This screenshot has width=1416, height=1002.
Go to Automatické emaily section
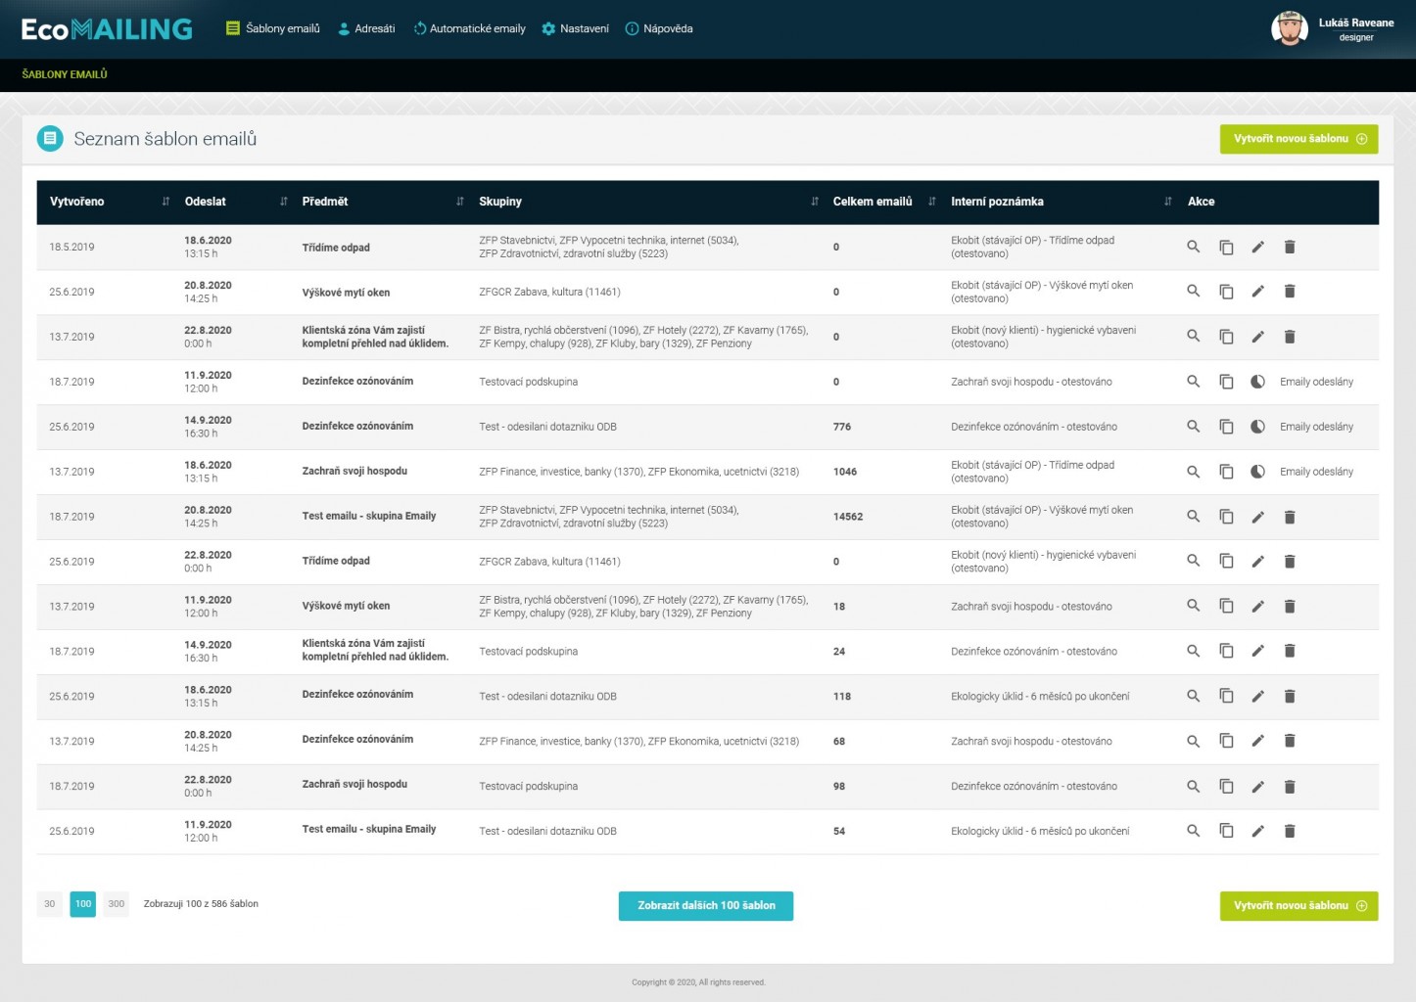tap(469, 28)
